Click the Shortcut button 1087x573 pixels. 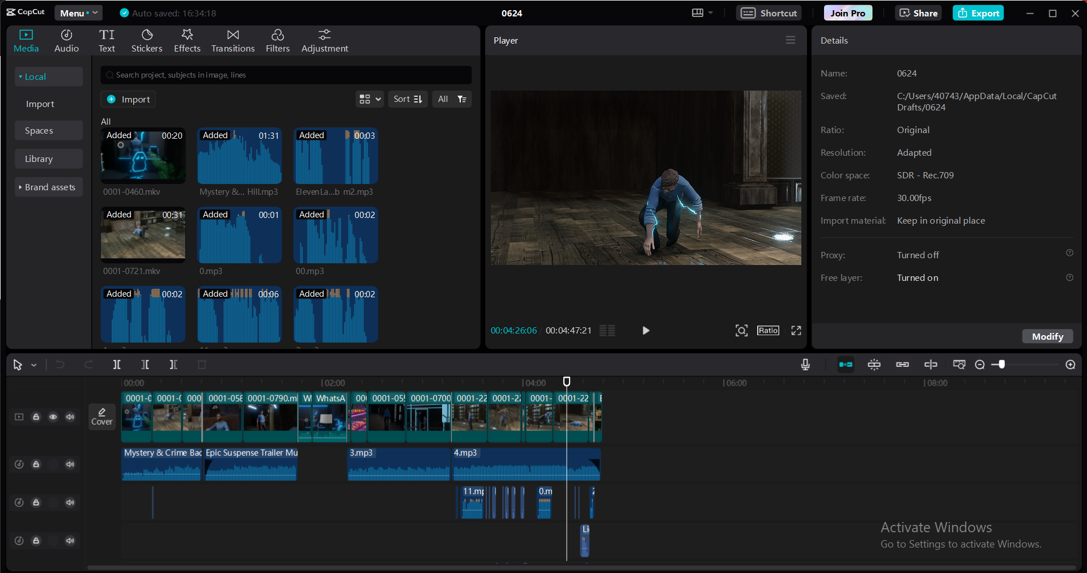[768, 13]
